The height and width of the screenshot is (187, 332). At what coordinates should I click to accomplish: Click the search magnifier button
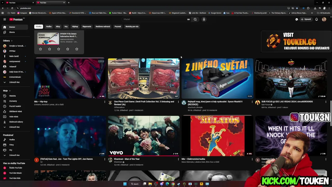[x=195, y=19]
